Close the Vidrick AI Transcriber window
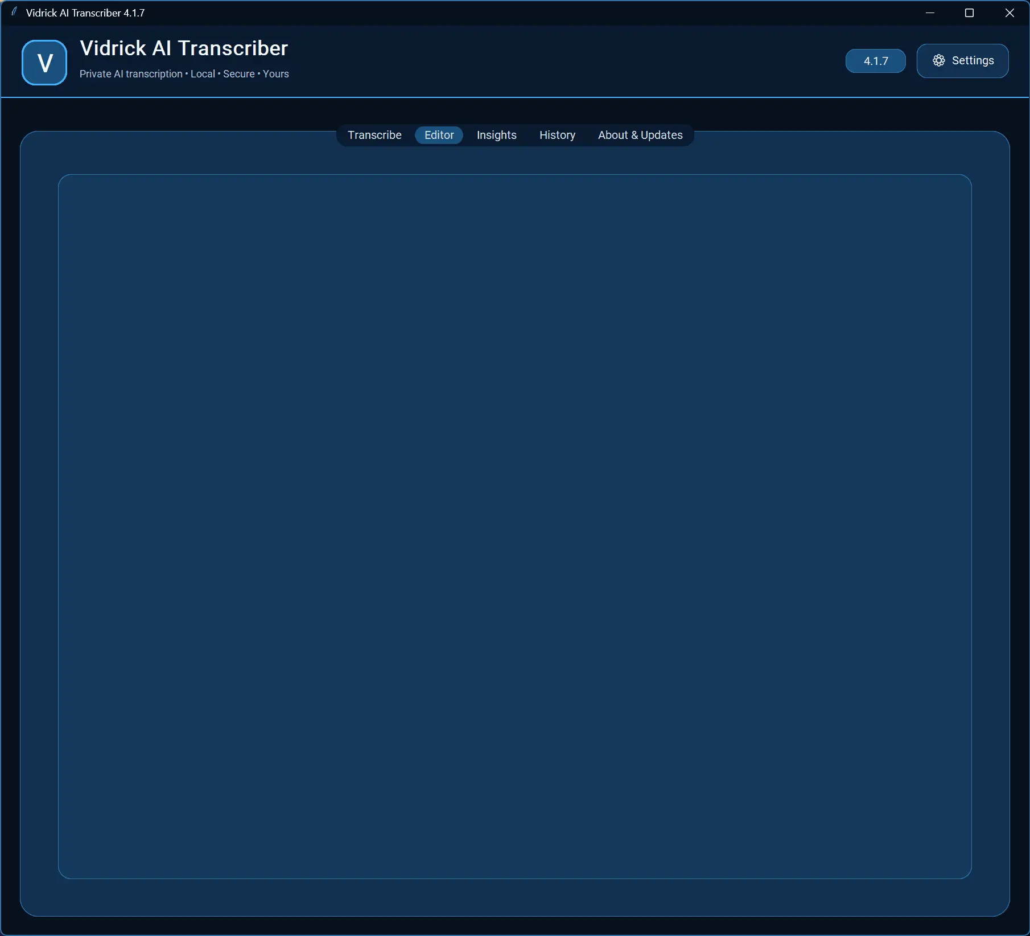Viewport: 1030px width, 936px height. tap(1009, 13)
